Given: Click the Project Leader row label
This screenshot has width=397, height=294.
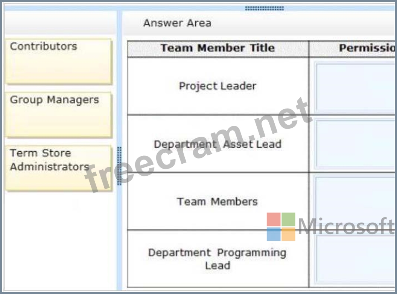Looking at the screenshot, I should click(218, 86).
